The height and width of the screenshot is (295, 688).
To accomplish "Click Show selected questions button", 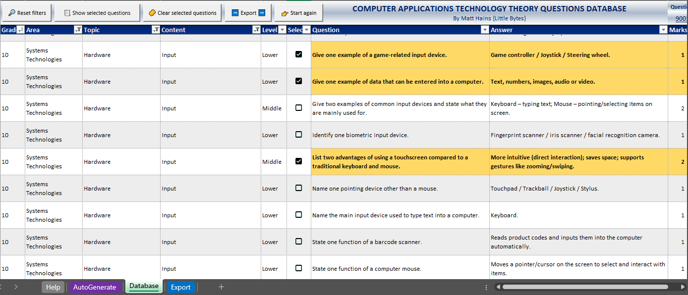I will [x=97, y=13].
